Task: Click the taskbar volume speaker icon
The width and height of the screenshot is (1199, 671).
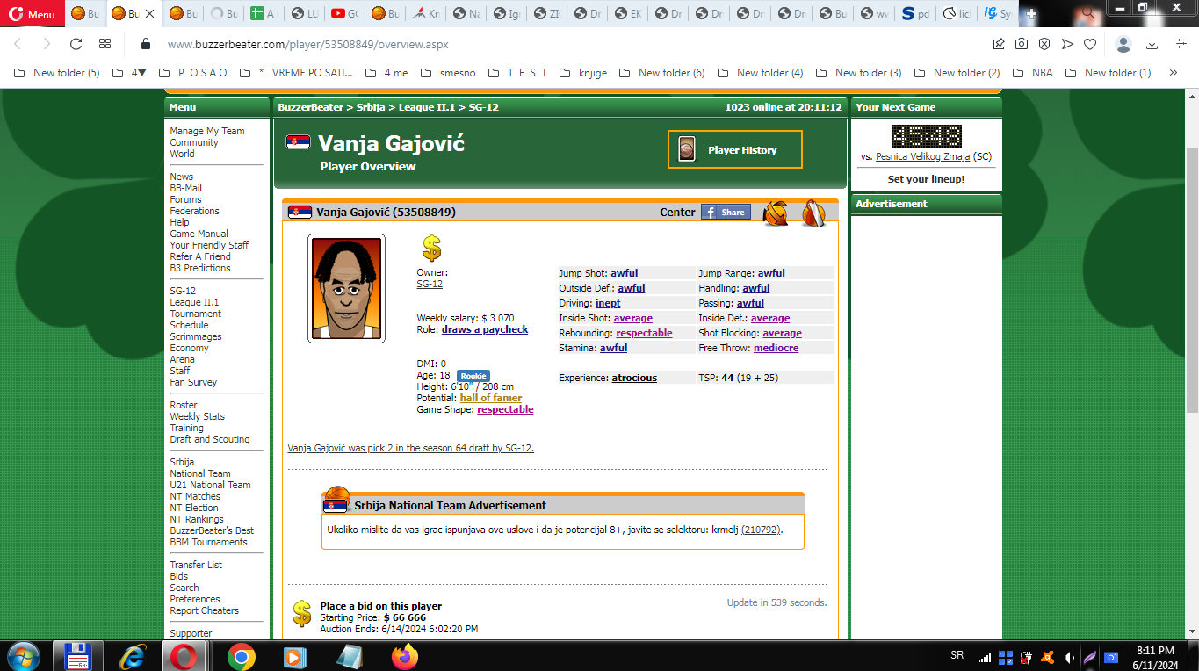Action: click(1068, 657)
